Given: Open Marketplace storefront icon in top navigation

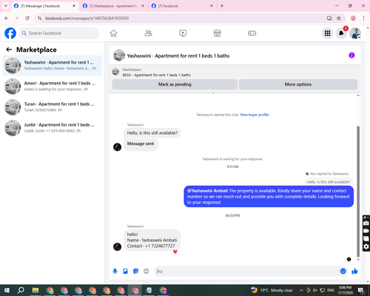Looking at the screenshot, I should [218, 33].
